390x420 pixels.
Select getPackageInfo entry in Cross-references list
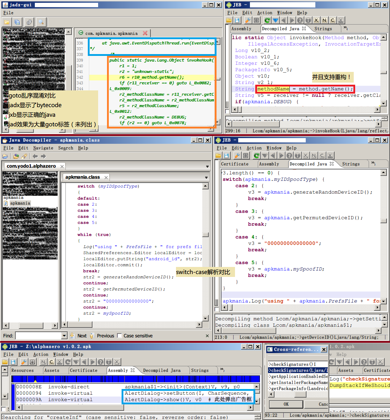pyautogui.click(x=298, y=388)
